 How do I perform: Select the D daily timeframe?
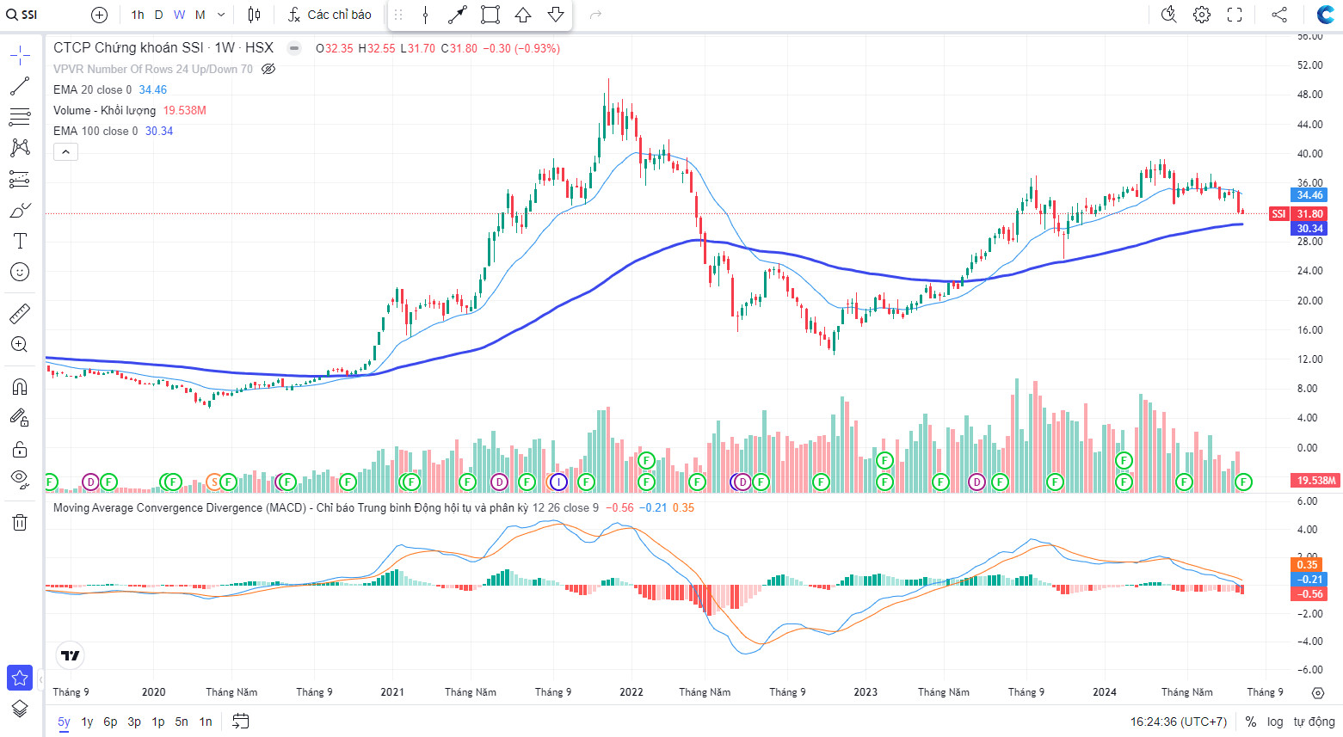pyautogui.click(x=158, y=15)
